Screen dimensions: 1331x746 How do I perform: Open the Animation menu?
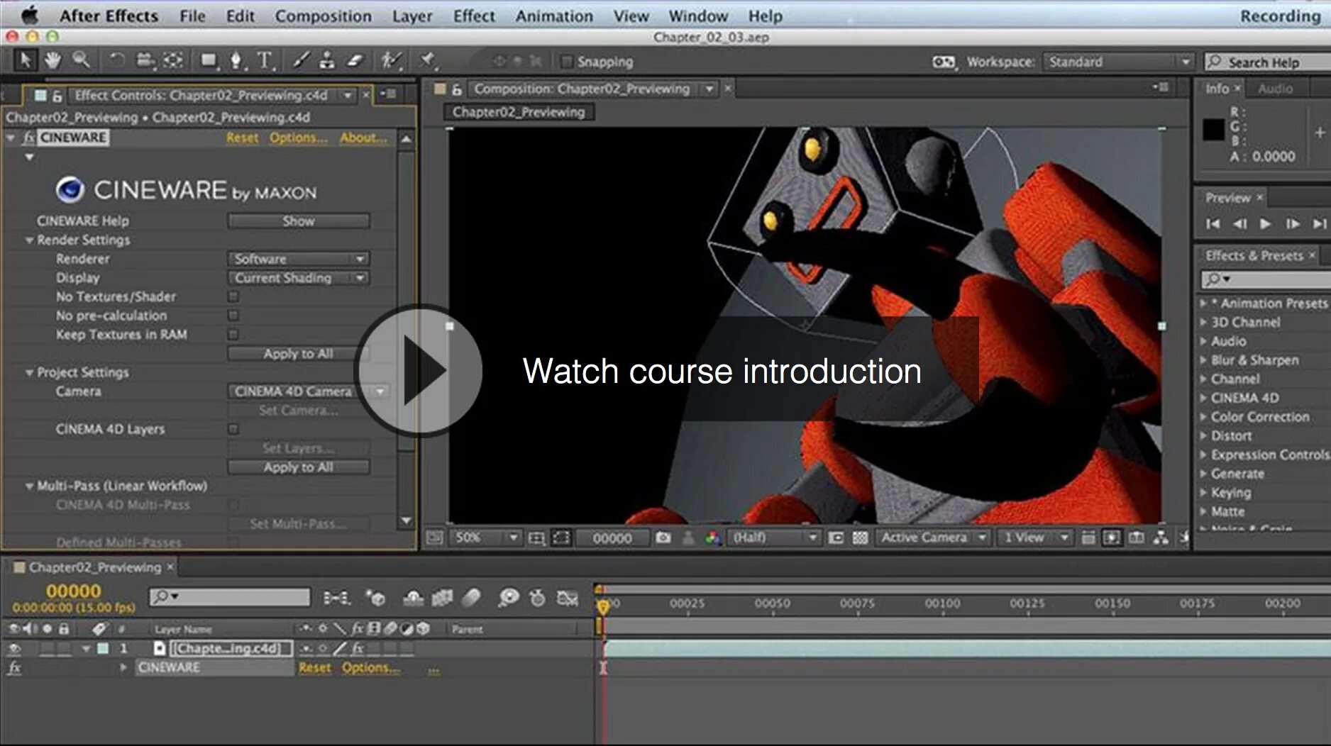[554, 16]
